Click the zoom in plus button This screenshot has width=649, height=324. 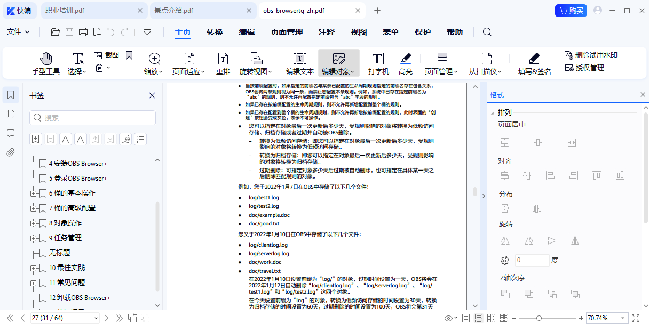(x=581, y=318)
